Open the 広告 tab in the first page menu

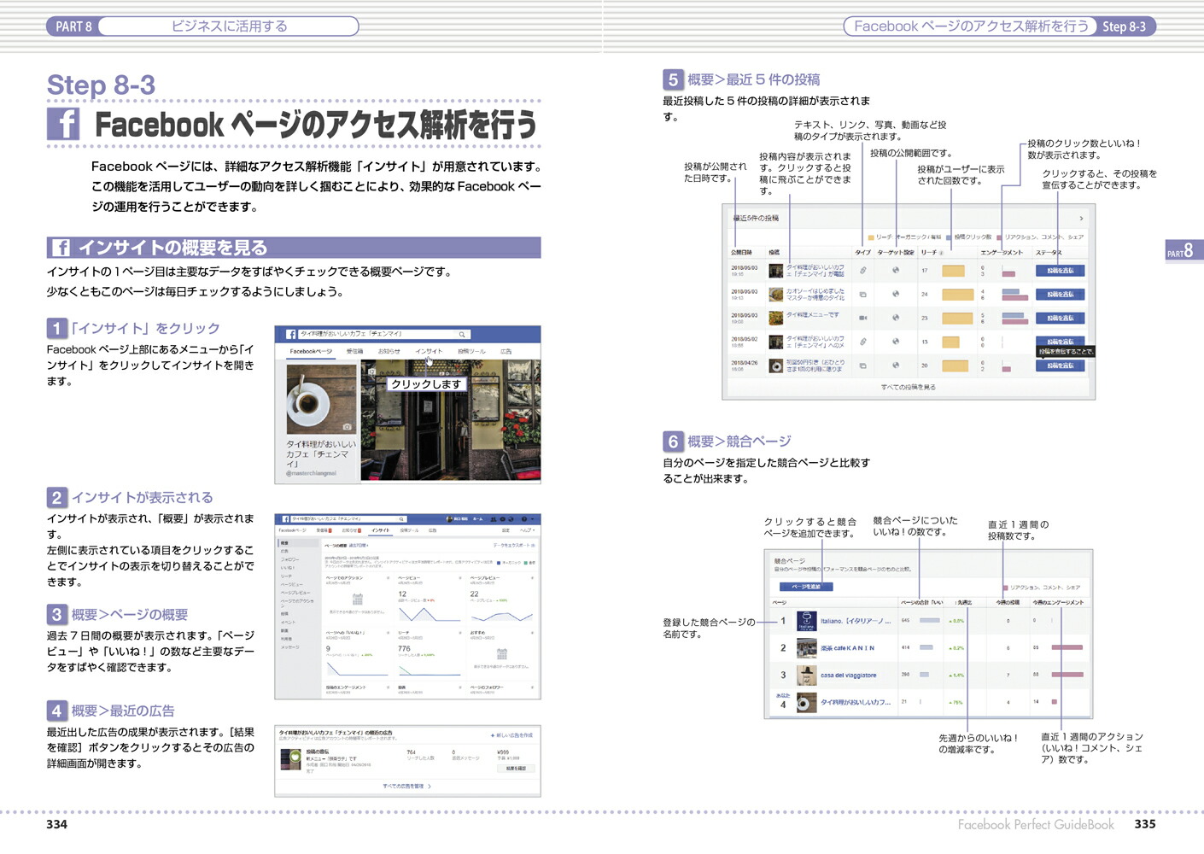506,351
